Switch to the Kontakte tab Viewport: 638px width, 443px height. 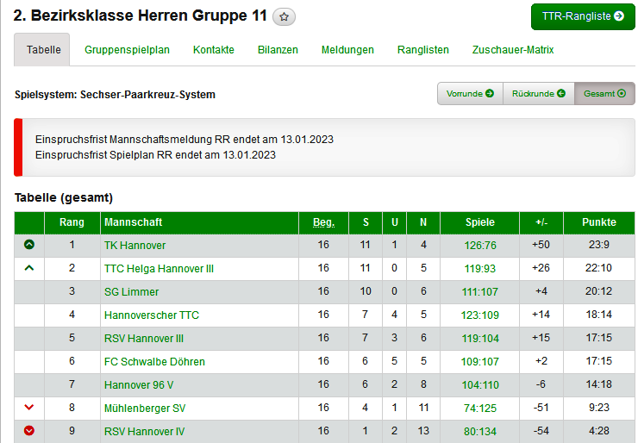[214, 50]
